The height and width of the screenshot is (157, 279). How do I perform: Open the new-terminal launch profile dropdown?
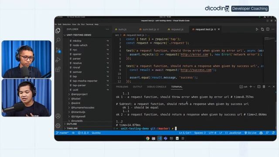[x=254, y=87]
